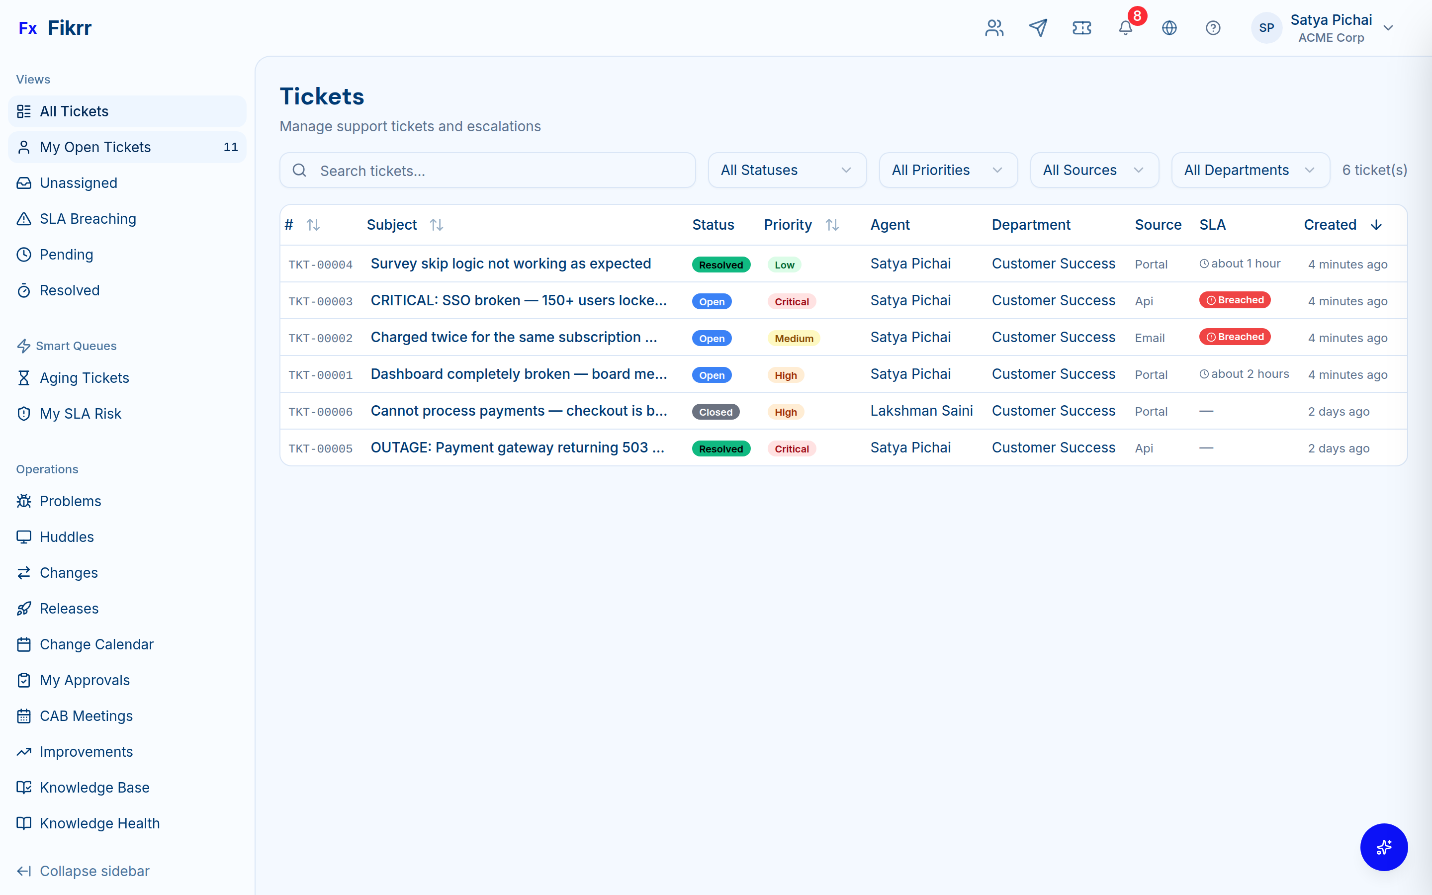1432x895 pixels.
Task: Click the teams/users icon in top bar
Action: pos(995,27)
